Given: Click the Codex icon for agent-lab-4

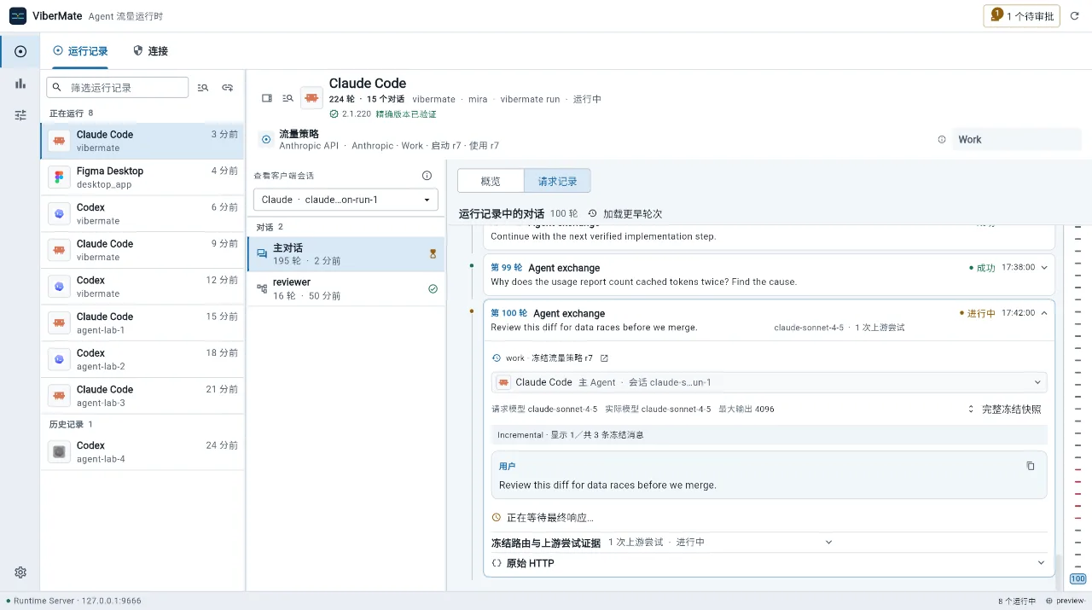Looking at the screenshot, I should coord(59,452).
